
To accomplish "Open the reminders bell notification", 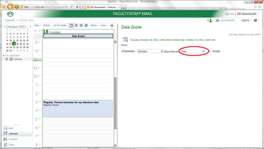I will [208, 20].
